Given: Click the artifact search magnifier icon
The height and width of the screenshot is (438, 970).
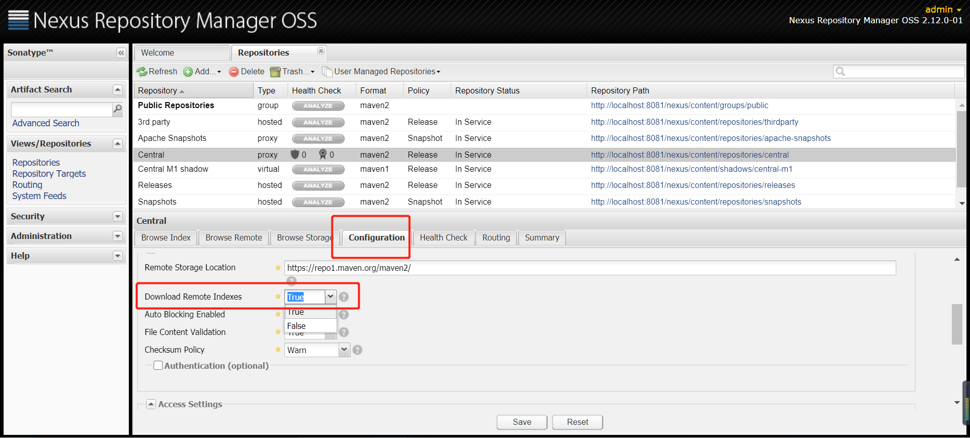Looking at the screenshot, I should point(118,109).
